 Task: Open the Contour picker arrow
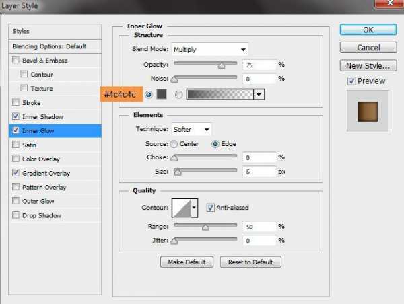194,208
